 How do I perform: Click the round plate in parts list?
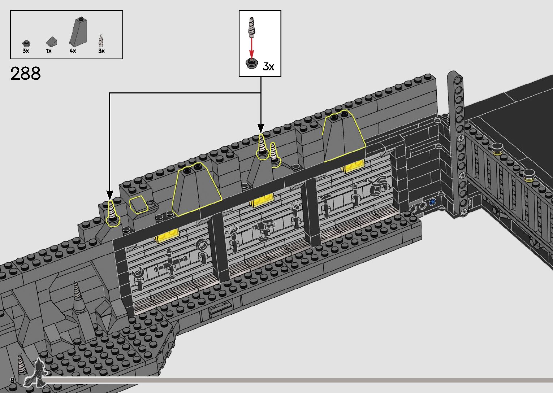pyautogui.click(x=26, y=43)
